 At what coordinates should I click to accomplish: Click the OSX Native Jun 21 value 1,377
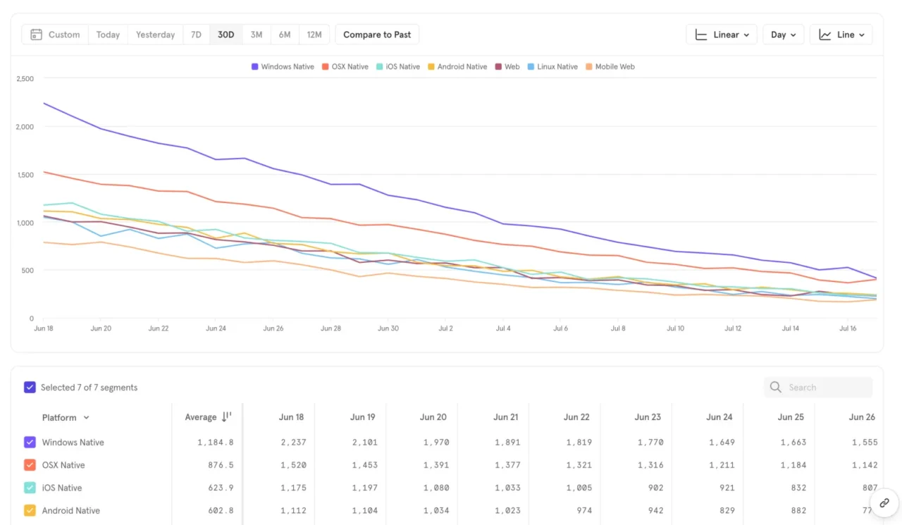[507, 465]
